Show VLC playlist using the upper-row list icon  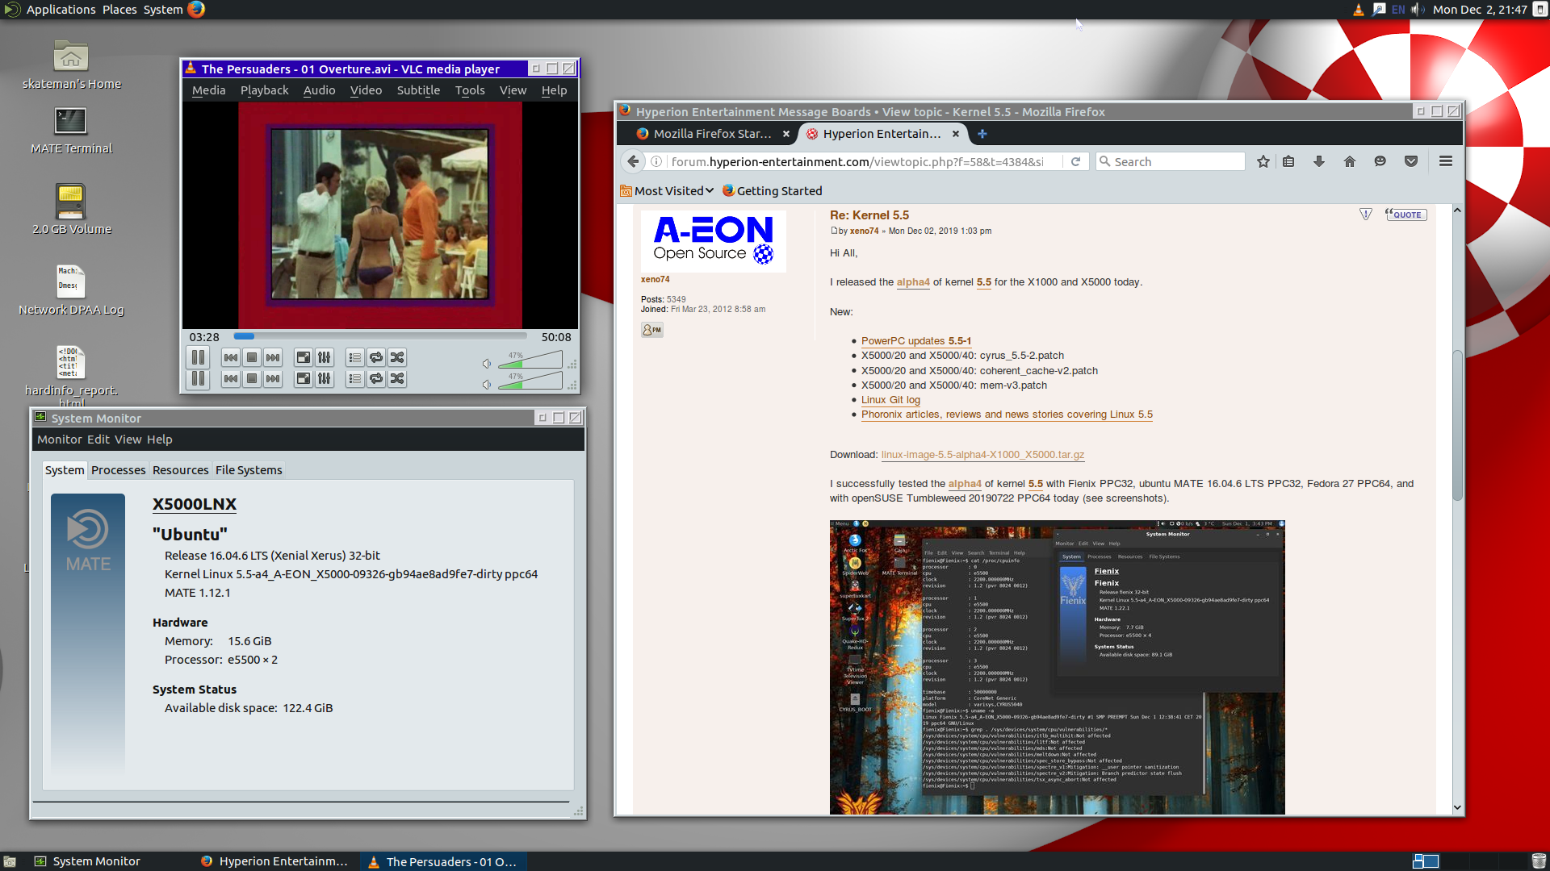coord(354,357)
